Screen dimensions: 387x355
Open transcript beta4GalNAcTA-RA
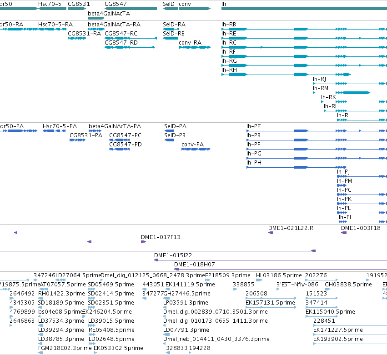pyautogui.click(x=114, y=25)
